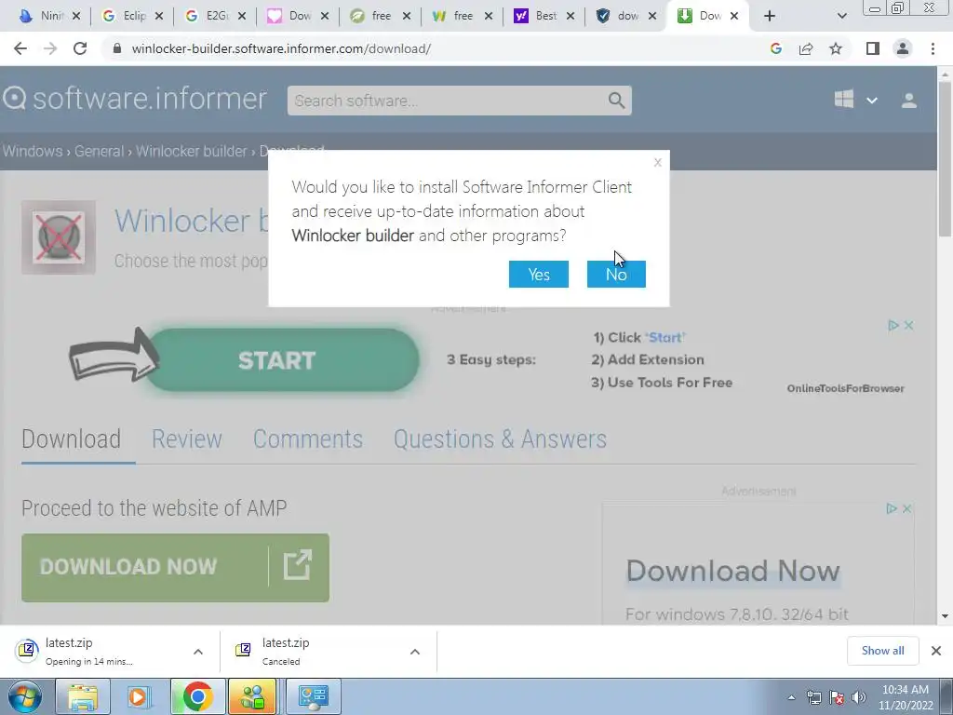Select the Comments page tab
This screenshot has height=715, width=953.
tap(307, 439)
